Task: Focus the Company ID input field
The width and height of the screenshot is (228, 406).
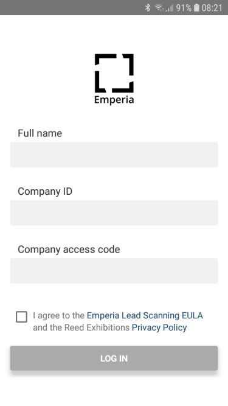Action: pos(114,212)
